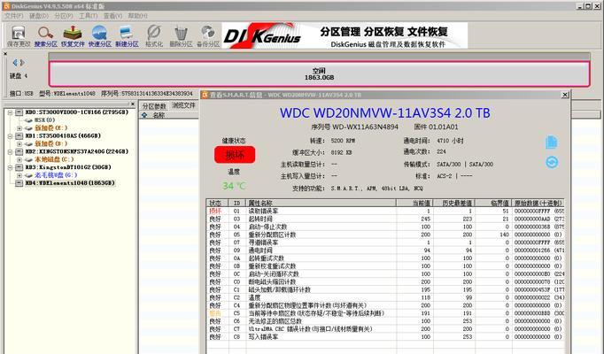Click the 34 °C temperature reading
The width and height of the screenshot is (604, 354).
234,186
